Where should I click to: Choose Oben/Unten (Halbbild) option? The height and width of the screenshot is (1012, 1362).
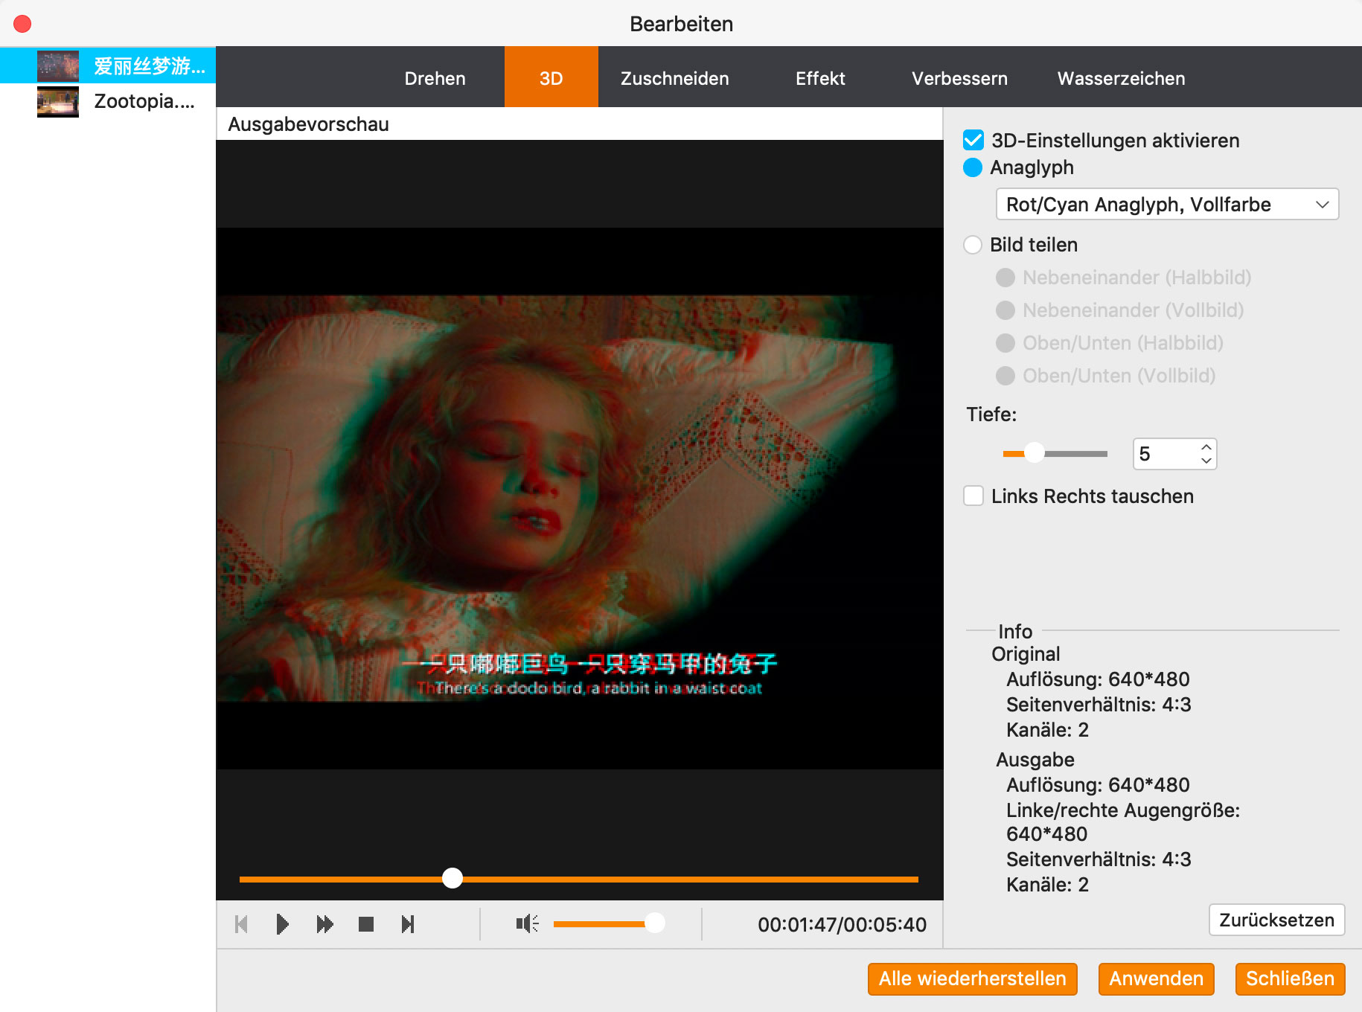[1005, 343]
